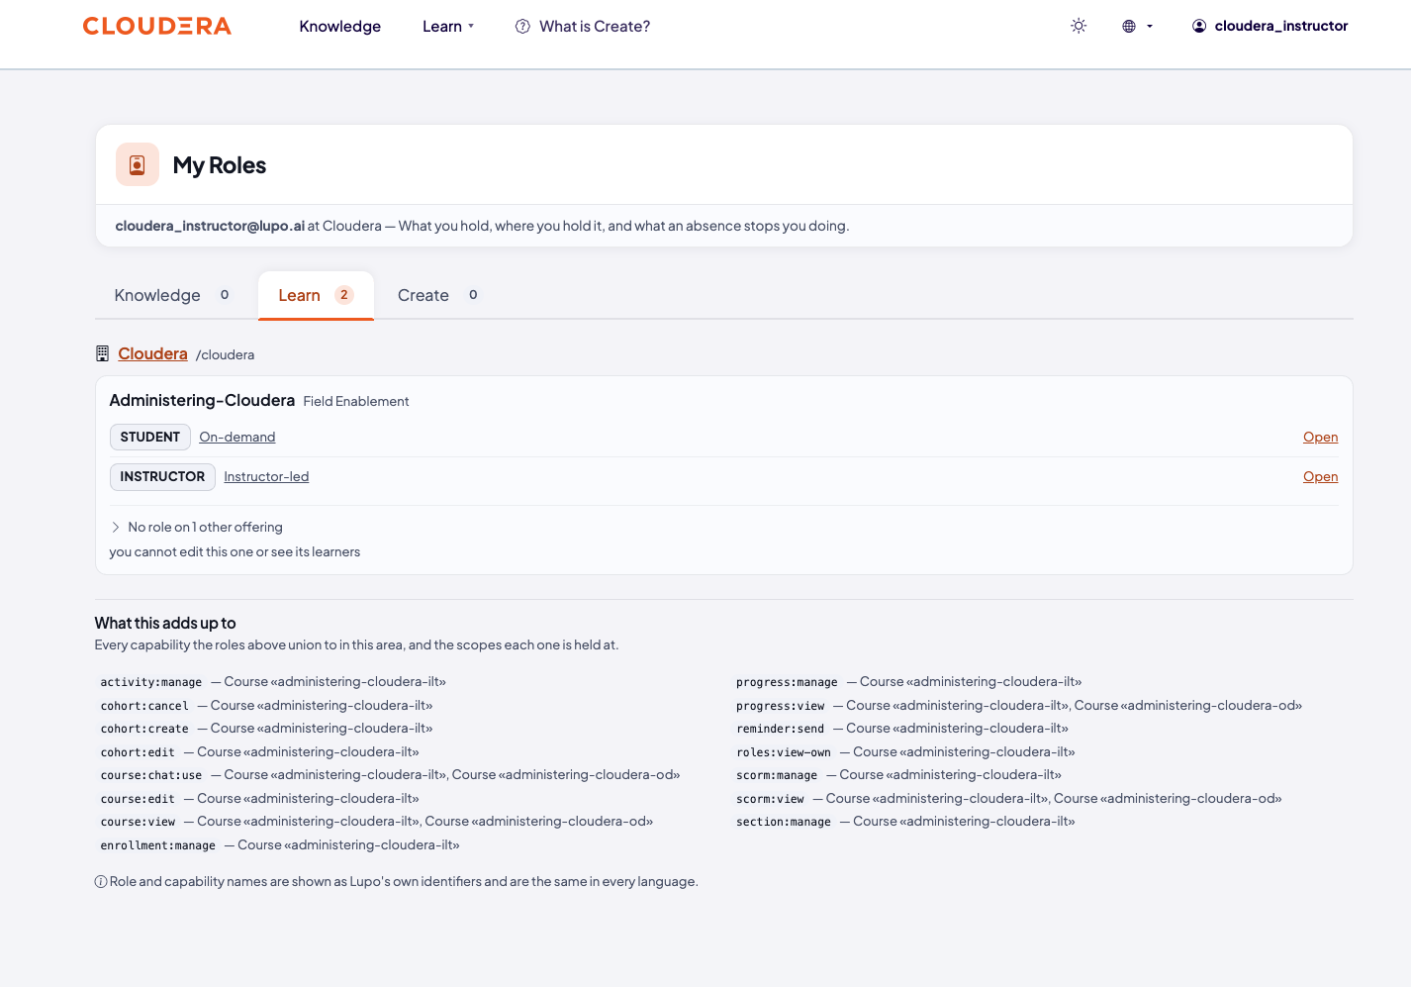1411x987 pixels.
Task: Click Open for the INSTRUCTOR row
Action: [x=1320, y=476]
